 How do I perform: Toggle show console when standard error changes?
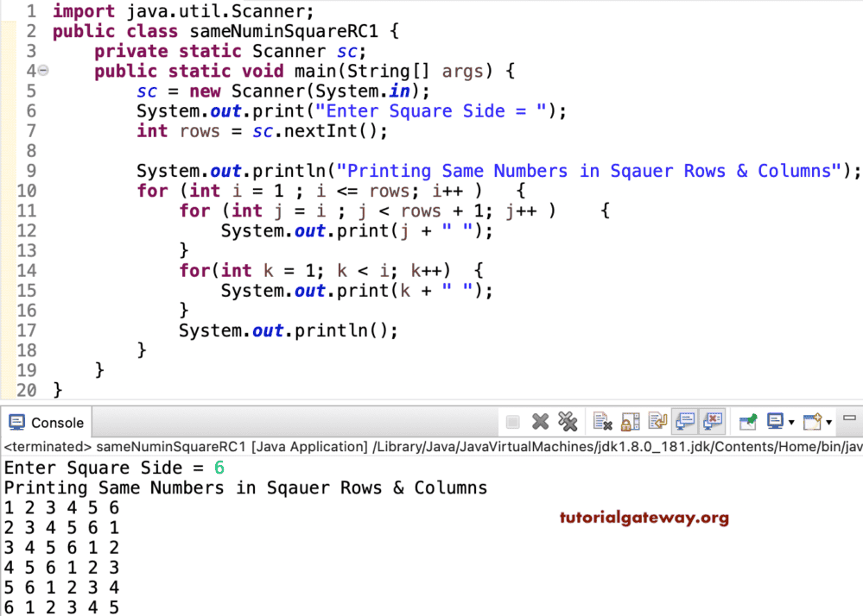click(713, 421)
